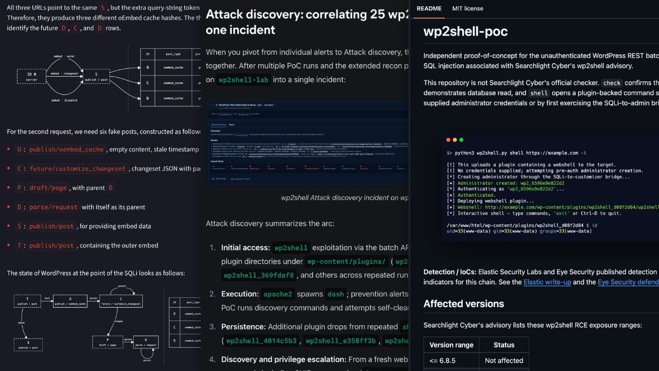Click the 'python3 wp2shell.py shell' command line

(516, 153)
